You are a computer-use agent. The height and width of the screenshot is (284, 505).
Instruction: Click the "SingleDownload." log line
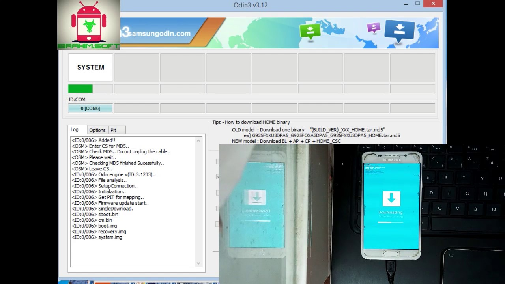(x=102, y=209)
